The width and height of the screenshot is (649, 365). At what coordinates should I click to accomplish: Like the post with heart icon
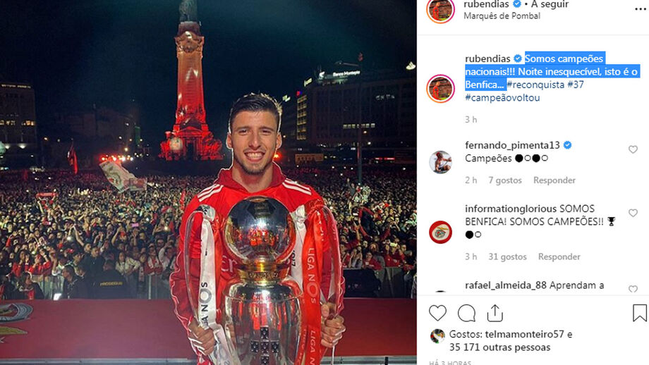click(437, 314)
